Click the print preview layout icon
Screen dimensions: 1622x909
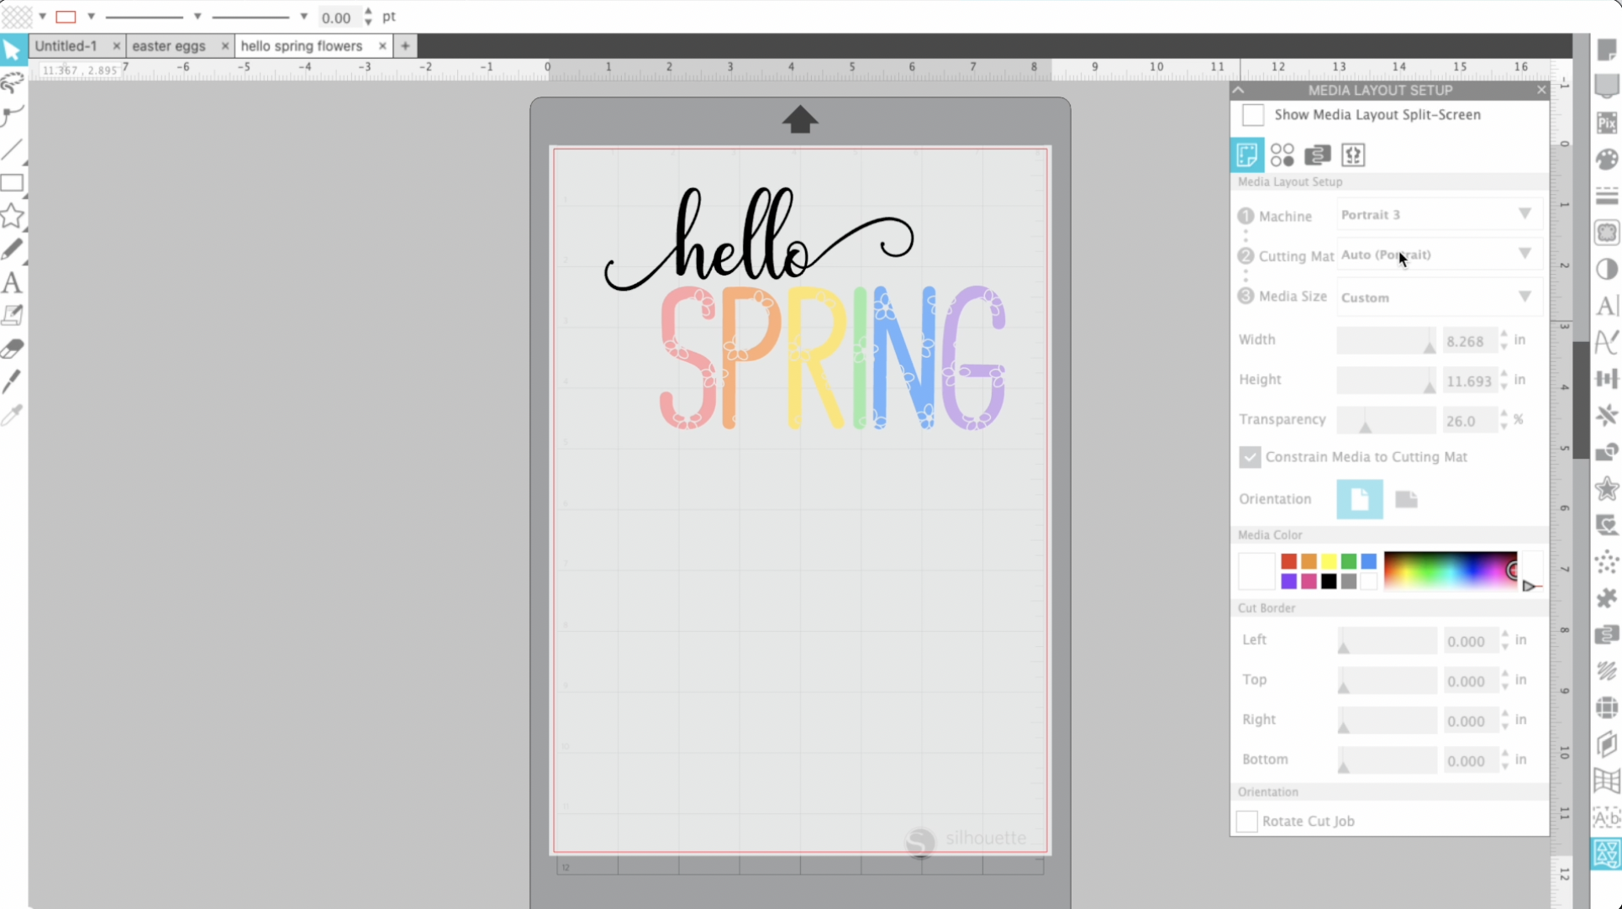[x=1317, y=155]
